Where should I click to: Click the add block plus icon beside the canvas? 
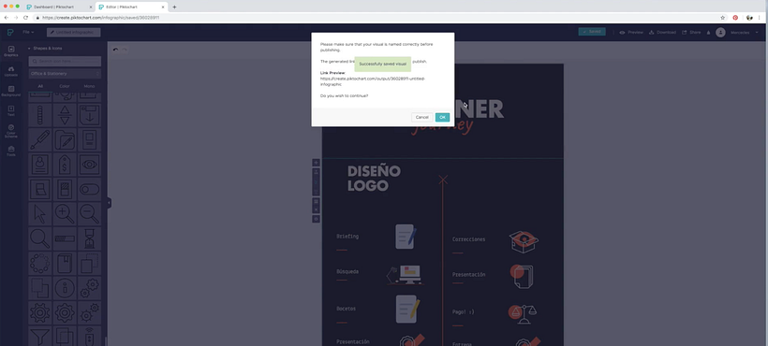pos(316,163)
